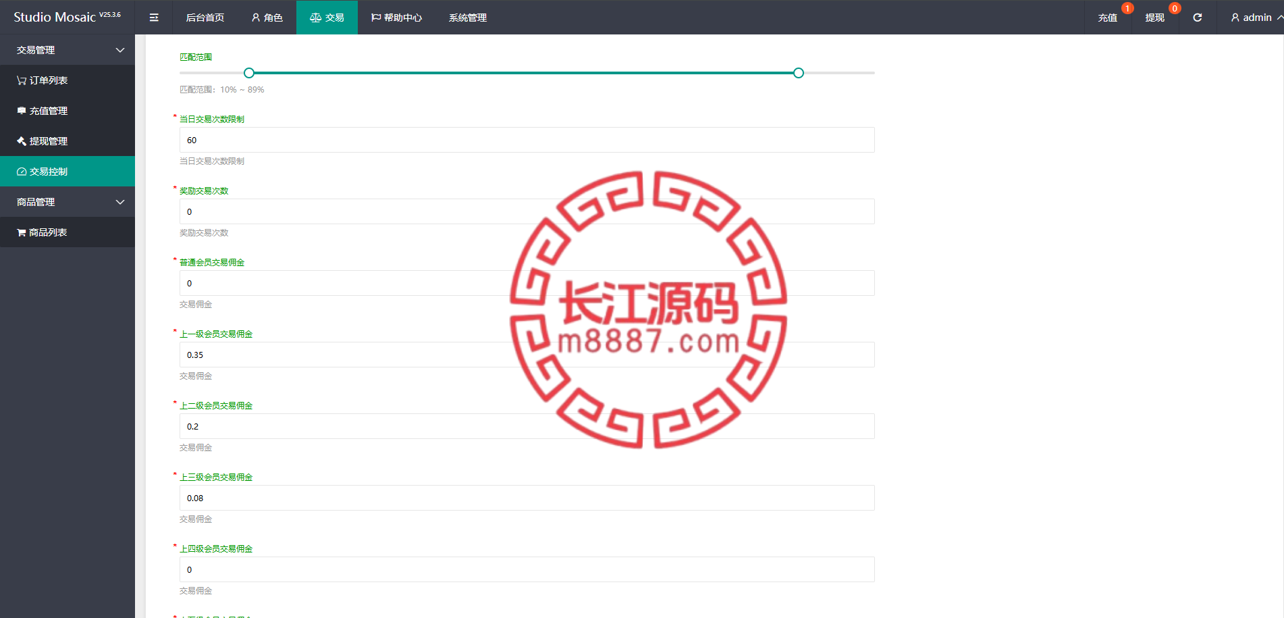Go to 订单列表 in sidebar
Viewport: 1284px width, 618px height.
tap(68, 80)
